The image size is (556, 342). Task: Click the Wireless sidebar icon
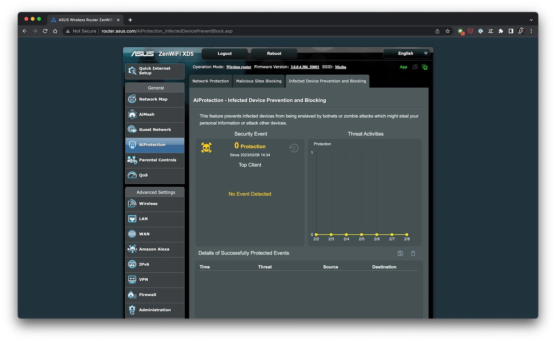point(132,204)
